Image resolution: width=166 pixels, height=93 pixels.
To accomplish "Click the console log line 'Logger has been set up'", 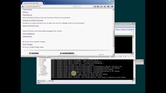I will coord(75,60).
